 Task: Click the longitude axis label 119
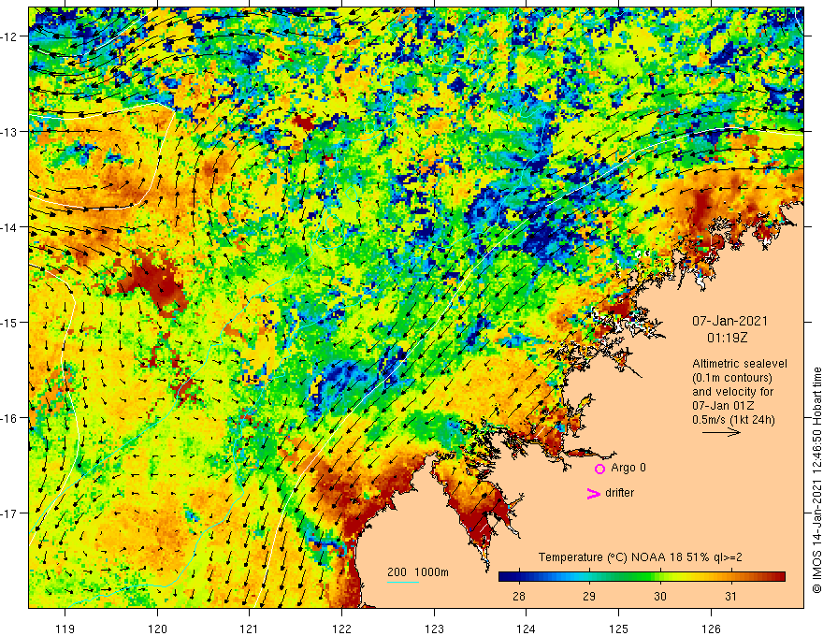65,629
